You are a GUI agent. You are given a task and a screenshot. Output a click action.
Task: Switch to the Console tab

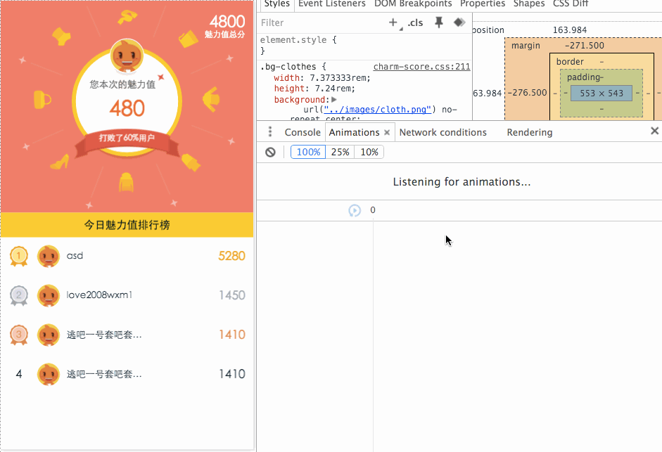tap(303, 132)
